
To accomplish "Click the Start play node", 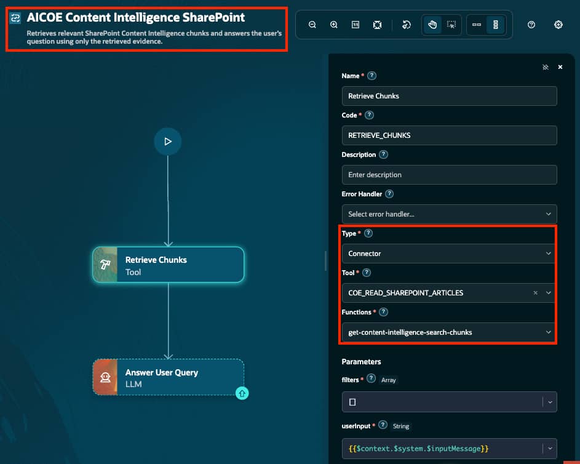I will click(x=167, y=142).
